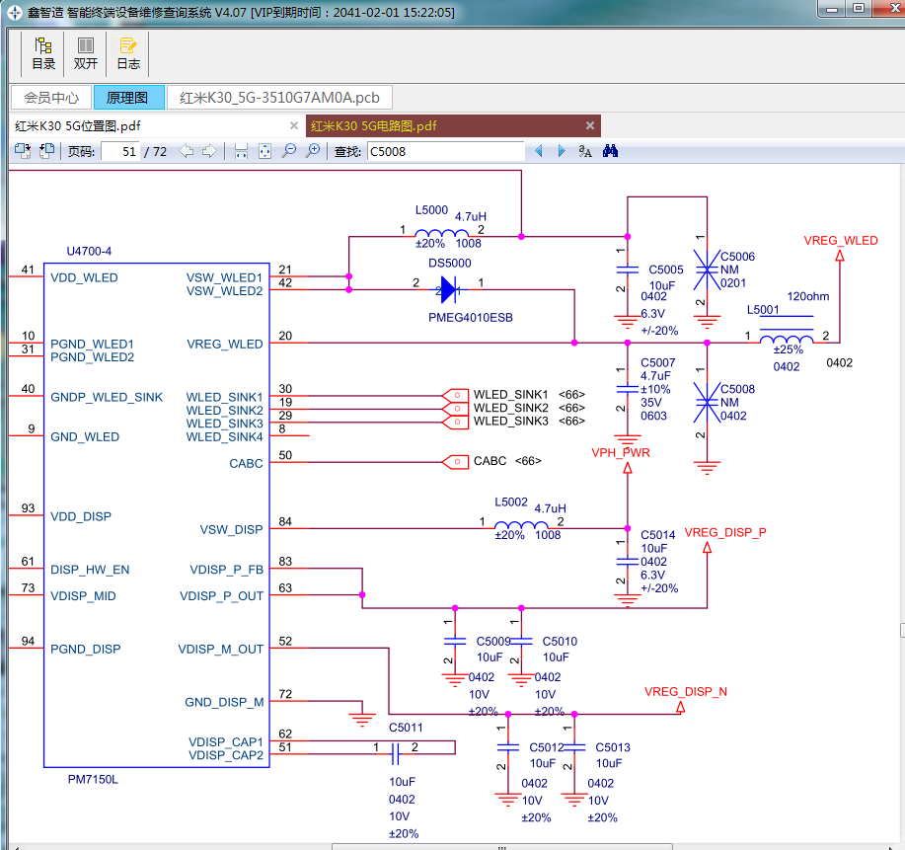Viewport: 905px width, 850px height.
Task: Open the 目录 directory panel
Action: [x=43, y=53]
